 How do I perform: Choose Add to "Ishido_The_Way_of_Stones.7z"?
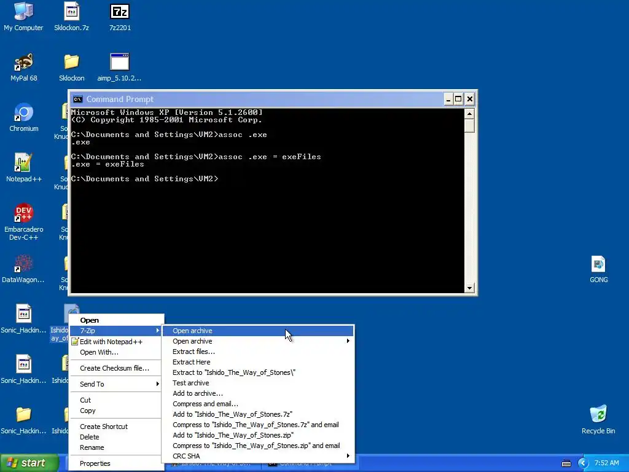click(x=258, y=414)
